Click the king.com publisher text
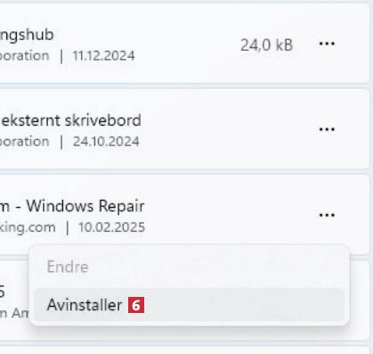The image size is (373, 354). (x=28, y=227)
